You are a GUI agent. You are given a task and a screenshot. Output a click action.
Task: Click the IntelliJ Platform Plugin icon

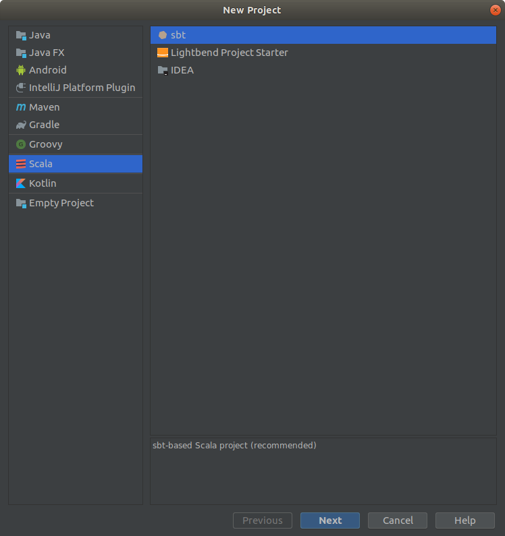pos(21,88)
